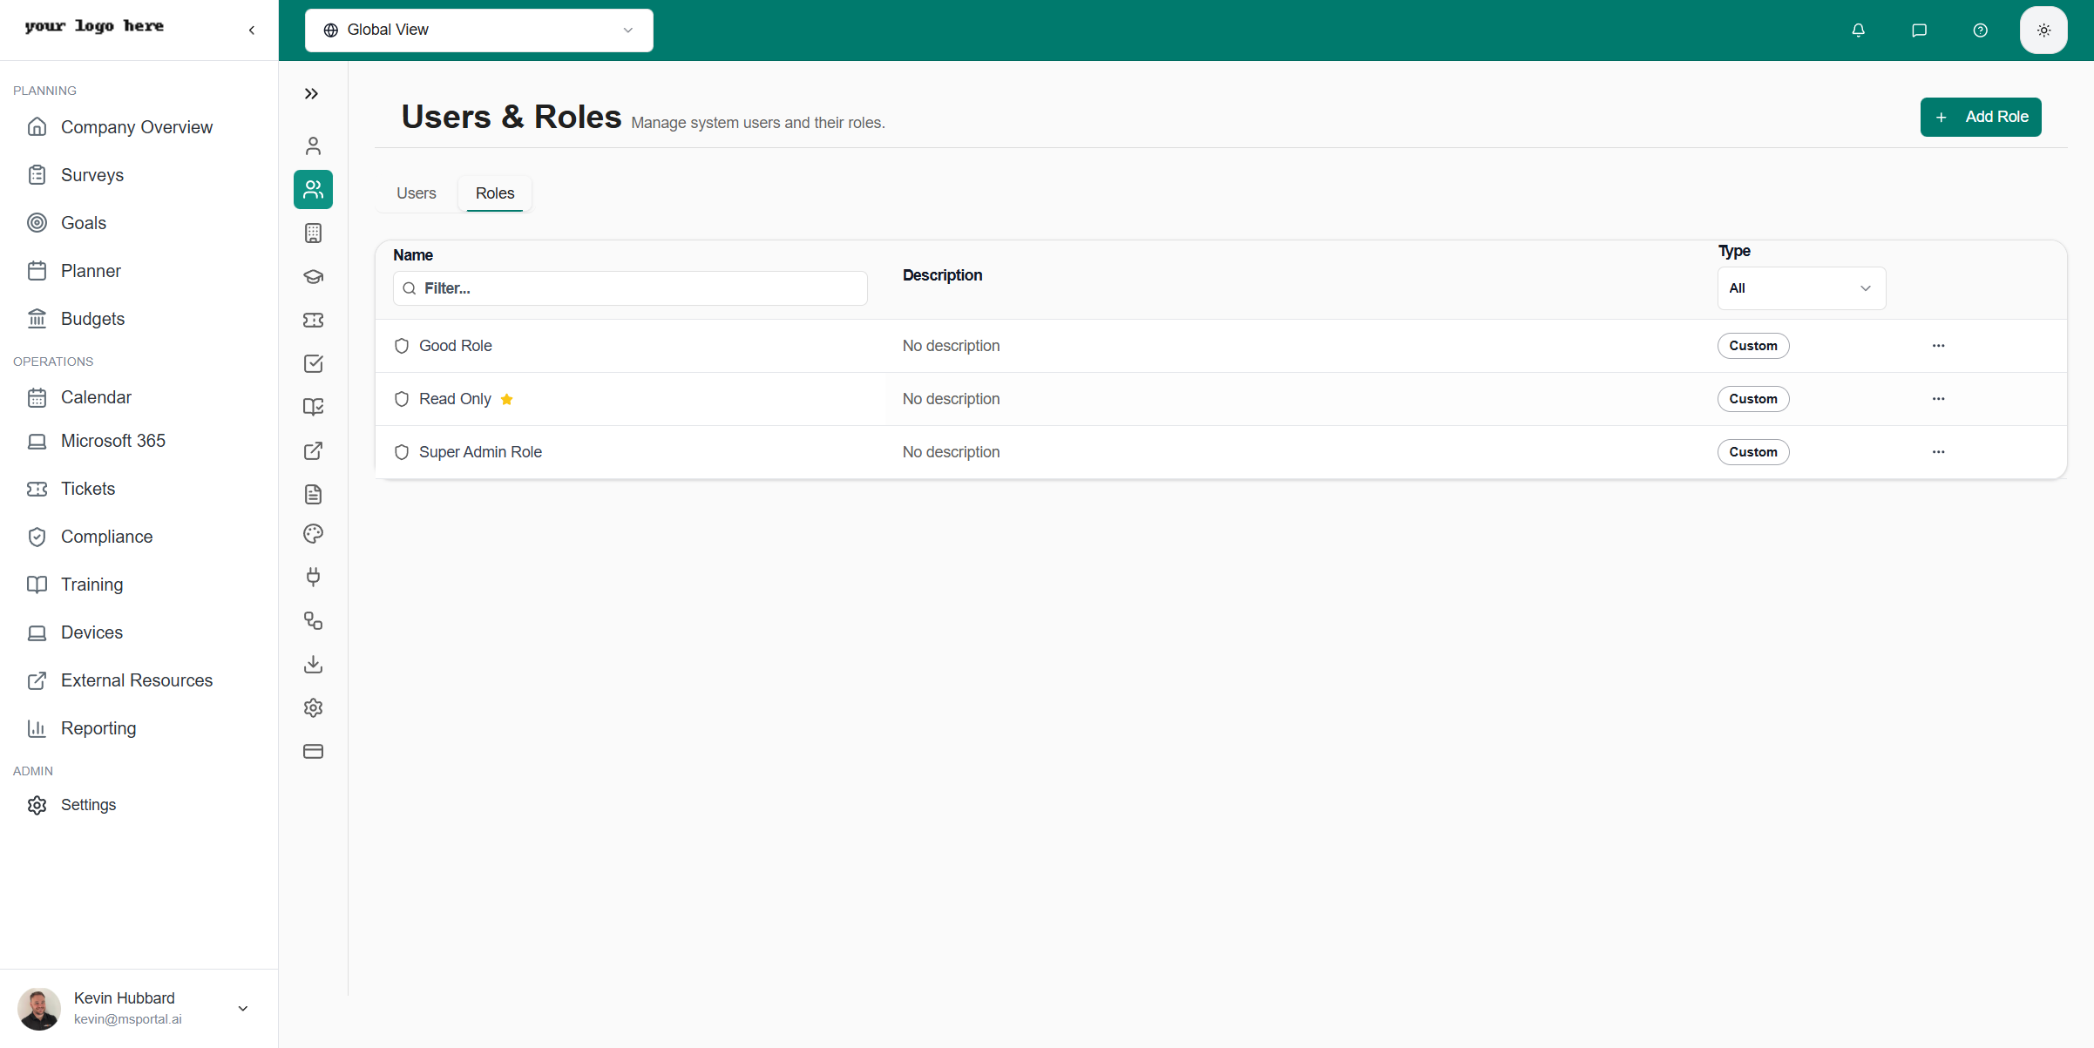Select the Roles tab
Image resolution: width=2094 pixels, height=1048 pixels.
(494, 193)
